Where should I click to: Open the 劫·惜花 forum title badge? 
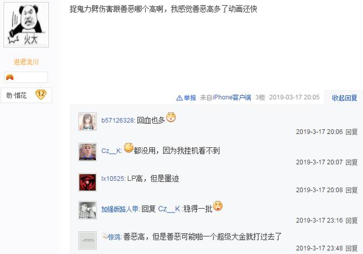point(26,95)
